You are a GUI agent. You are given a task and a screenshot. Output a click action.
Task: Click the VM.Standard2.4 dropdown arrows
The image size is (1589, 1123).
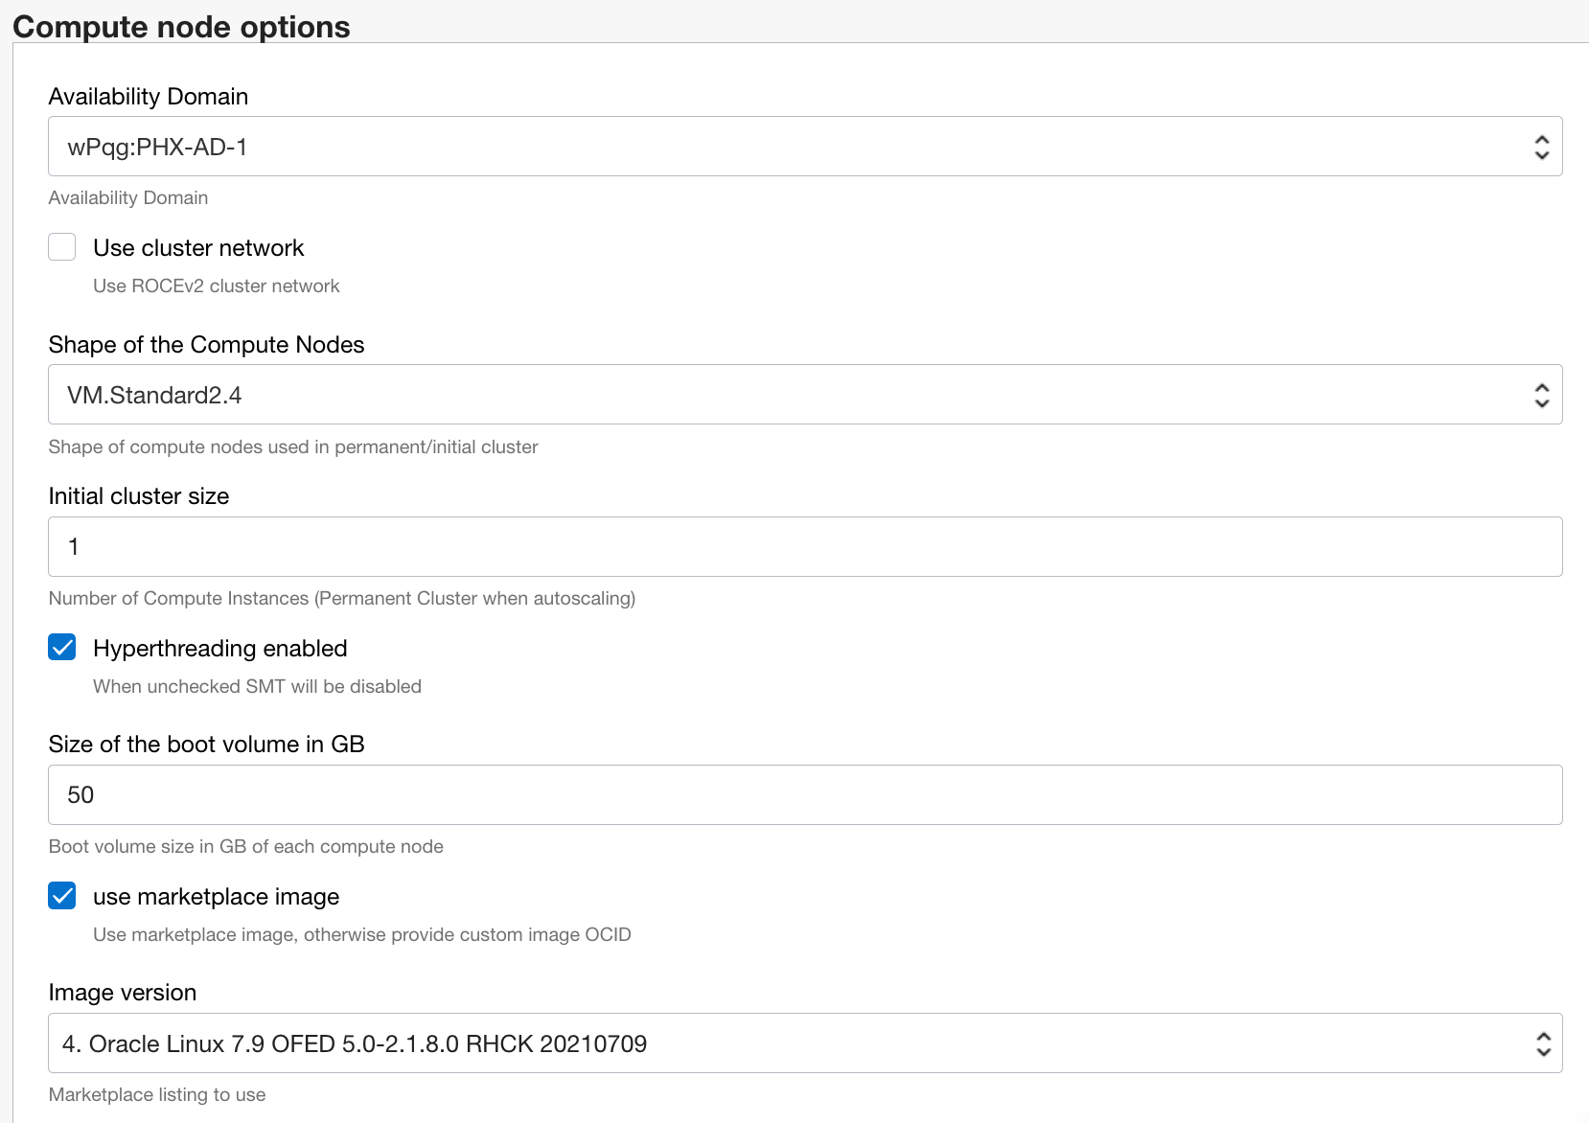point(1541,395)
